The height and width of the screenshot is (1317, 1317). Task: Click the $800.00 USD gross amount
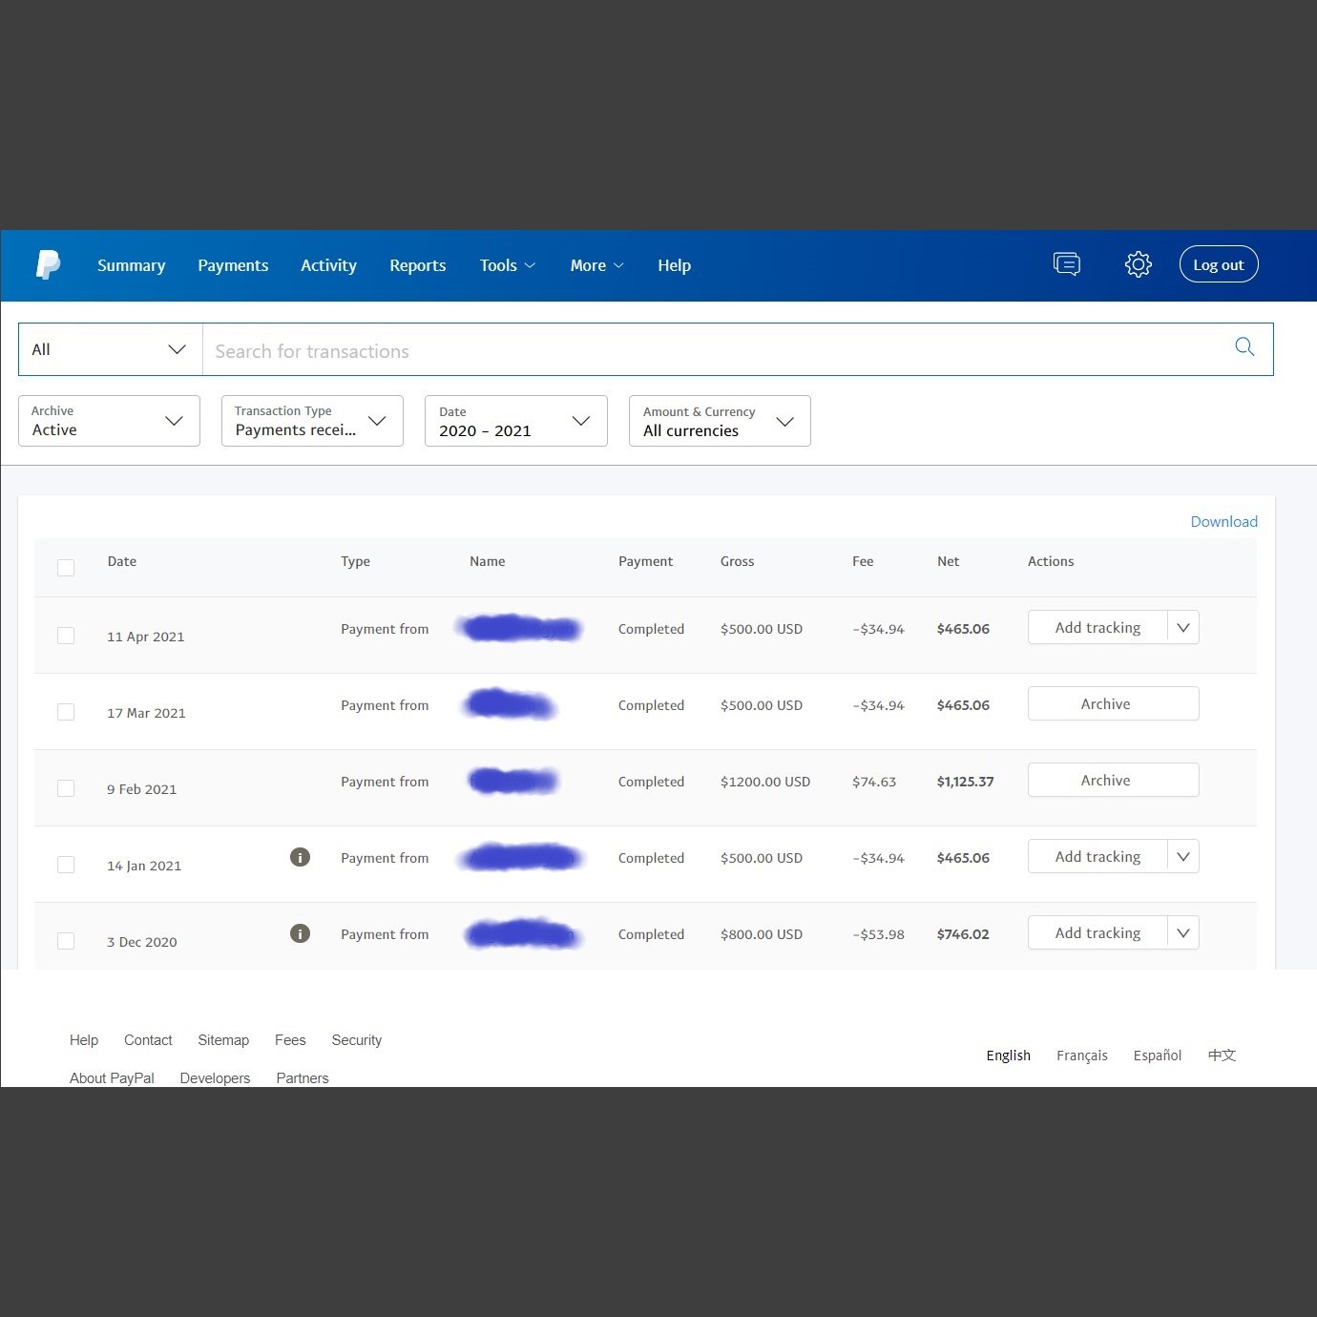[x=762, y=934]
